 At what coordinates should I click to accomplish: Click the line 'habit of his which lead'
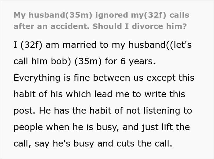[63, 94]
